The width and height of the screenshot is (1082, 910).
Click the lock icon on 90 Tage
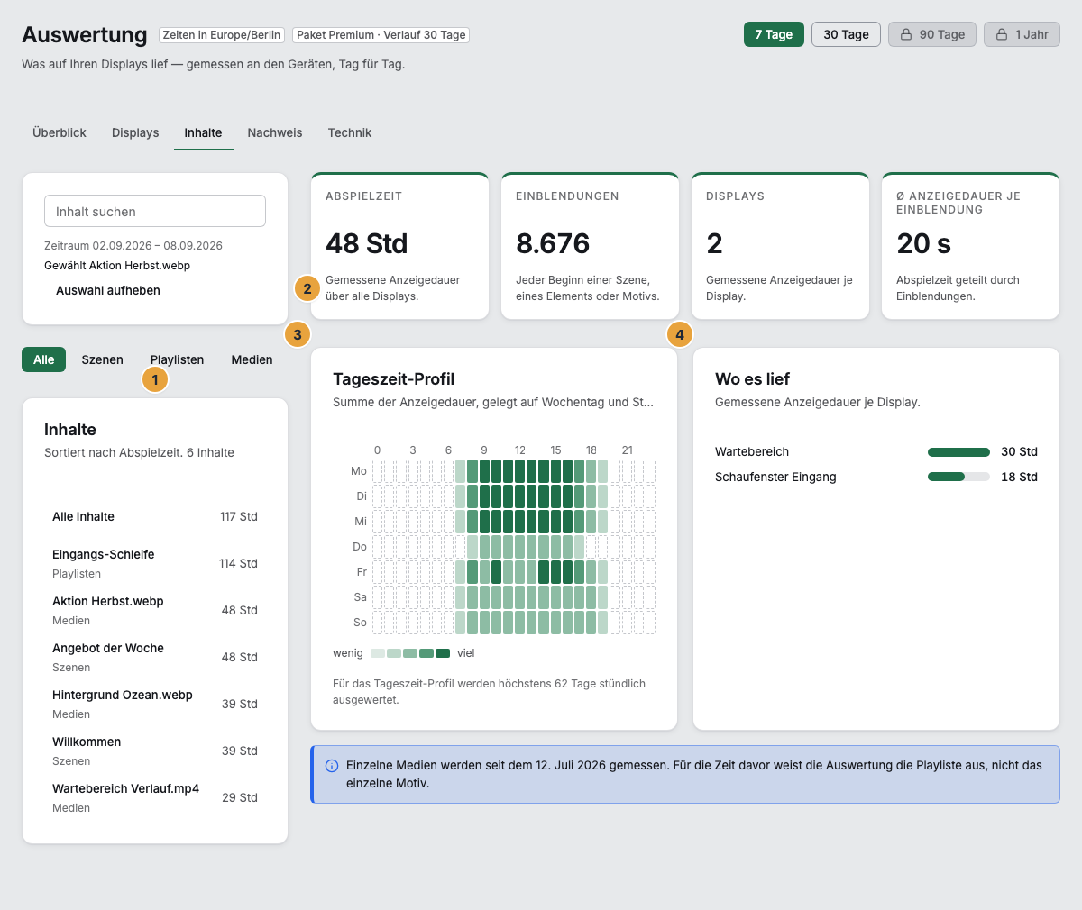[x=906, y=34]
